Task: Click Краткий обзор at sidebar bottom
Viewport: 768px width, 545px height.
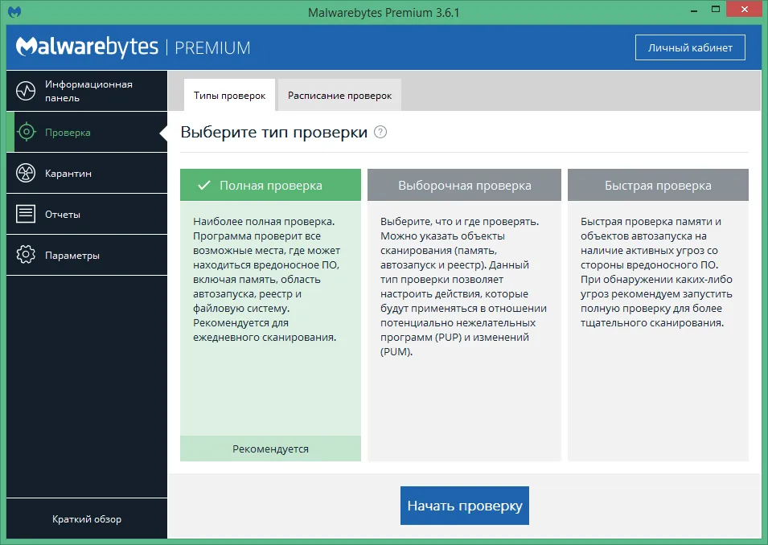Action: click(x=87, y=519)
